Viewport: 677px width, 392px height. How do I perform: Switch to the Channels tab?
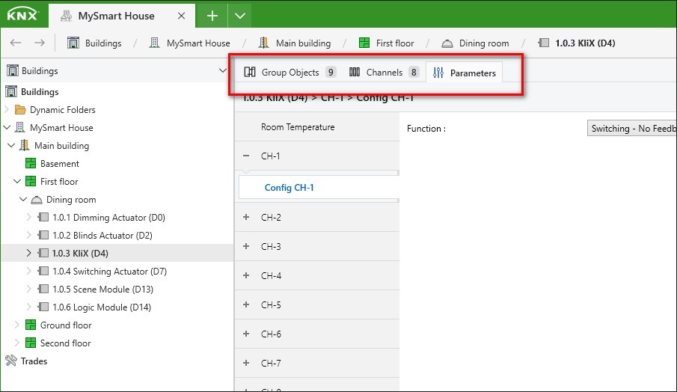coord(384,72)
